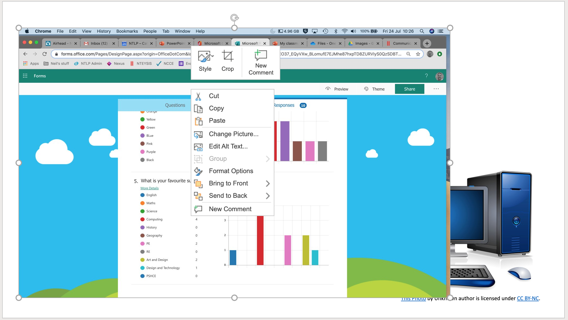Click the Style picture icon

coord(204,56)
